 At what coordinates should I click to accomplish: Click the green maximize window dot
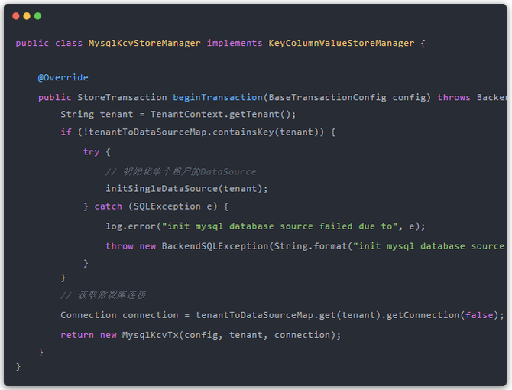tap(37, 16)
